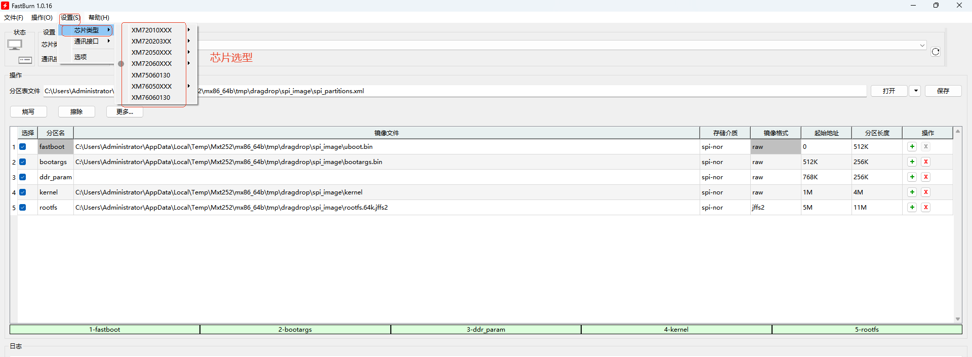Select the jffs2 format cell of rootfs
The width and height of the screenshot is (972, 357).
point(776,208)
